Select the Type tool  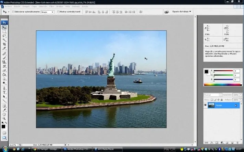tap(4, 93)
